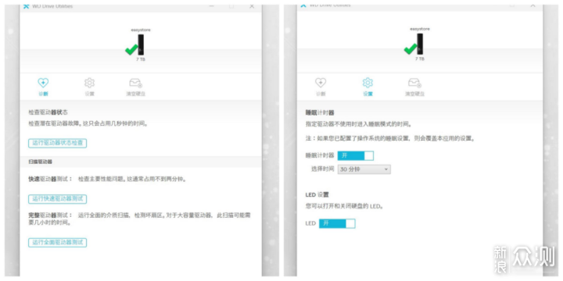Click the 睡眠计时器 section heading
Image resolution: width=563 pixels, height=281 pixels.
tap(320, 113)
